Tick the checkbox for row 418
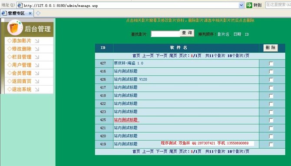Image resolution: width=291 pixels, height=166 pixels. pos(271,96)
